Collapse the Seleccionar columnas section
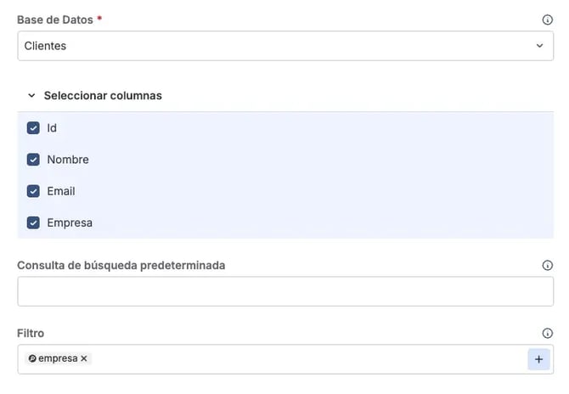The height and width of the screenshot is (394, 569). pos(31,96)
